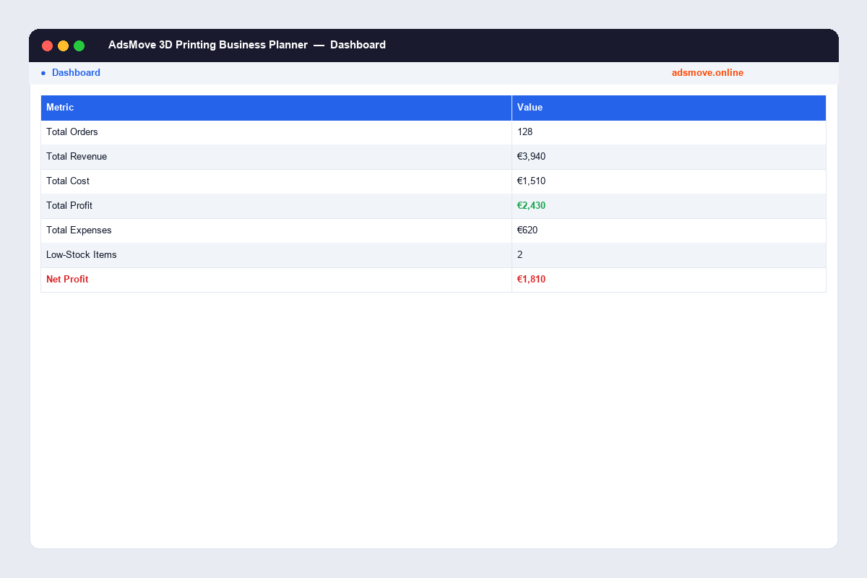Viewport: 867px width, 578px height.
Task: Select the green €2,430 profit value
Action: [x=531, y=206]
